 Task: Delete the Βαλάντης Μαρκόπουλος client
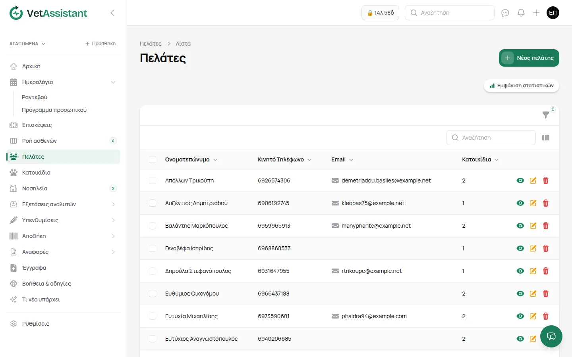coord(546,226)
